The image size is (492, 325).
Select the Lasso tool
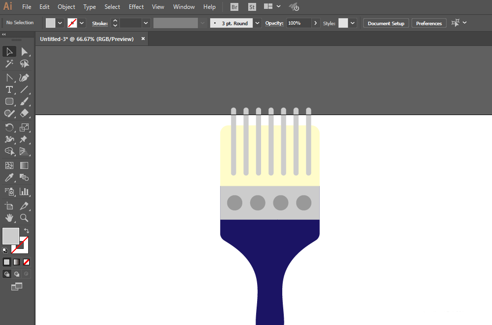point(24,64)
